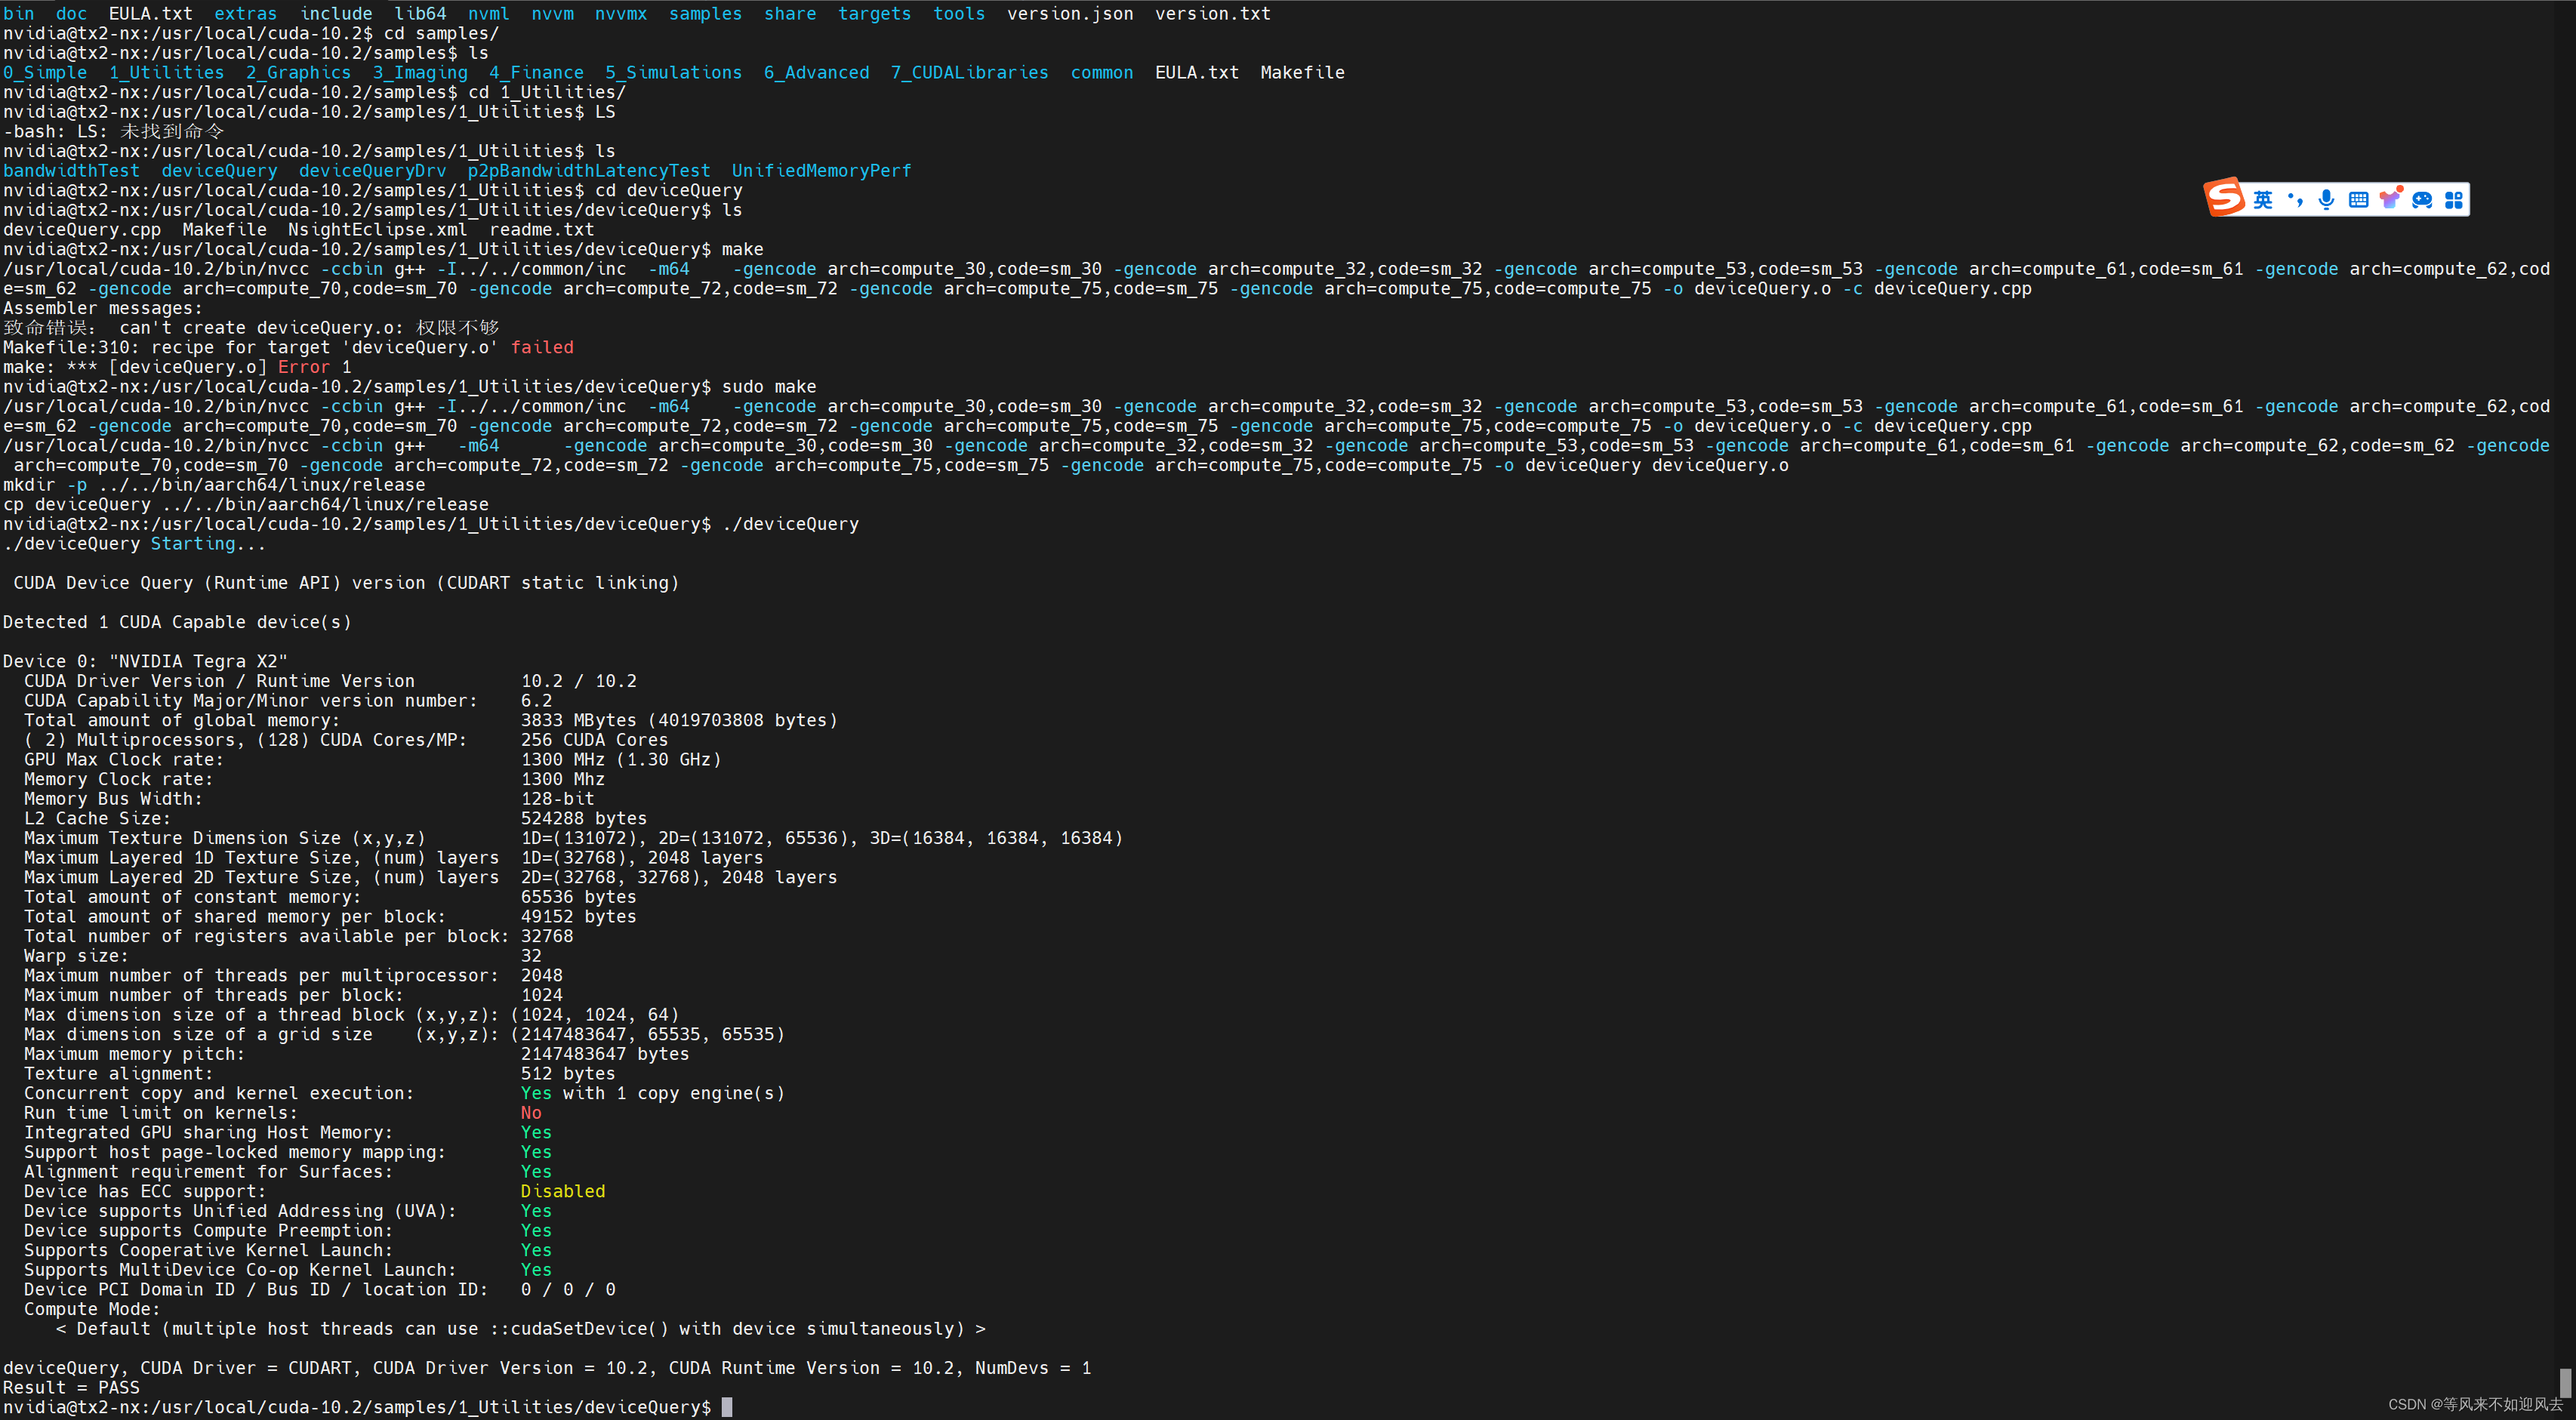Image resolution: width=2576 pixels, height=1420 pixels.
Task: Click the '256 CUDA Cores' value
Action: pyautogui.click(x=594, y=740)
